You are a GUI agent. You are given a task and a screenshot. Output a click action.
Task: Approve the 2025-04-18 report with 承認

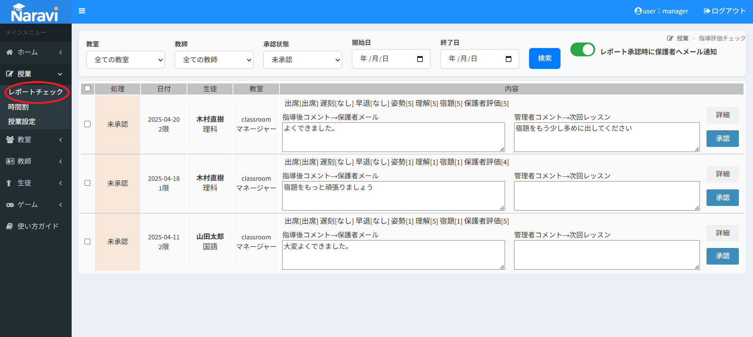click(x=723, y=198)
